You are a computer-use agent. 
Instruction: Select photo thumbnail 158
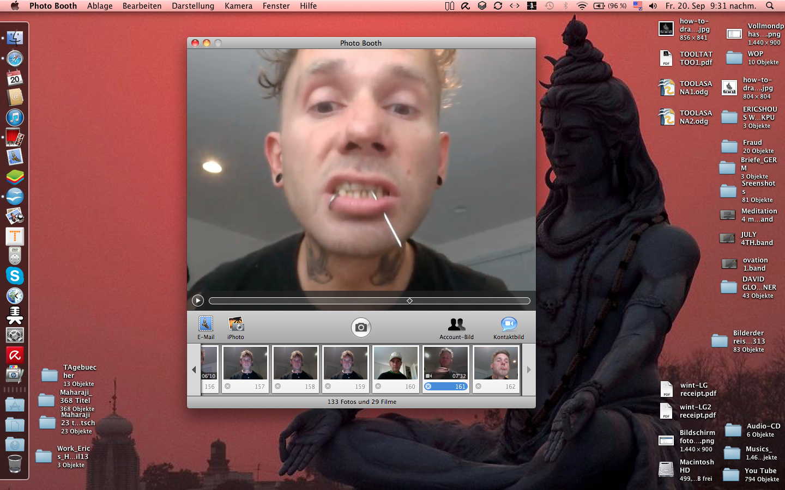295,364
